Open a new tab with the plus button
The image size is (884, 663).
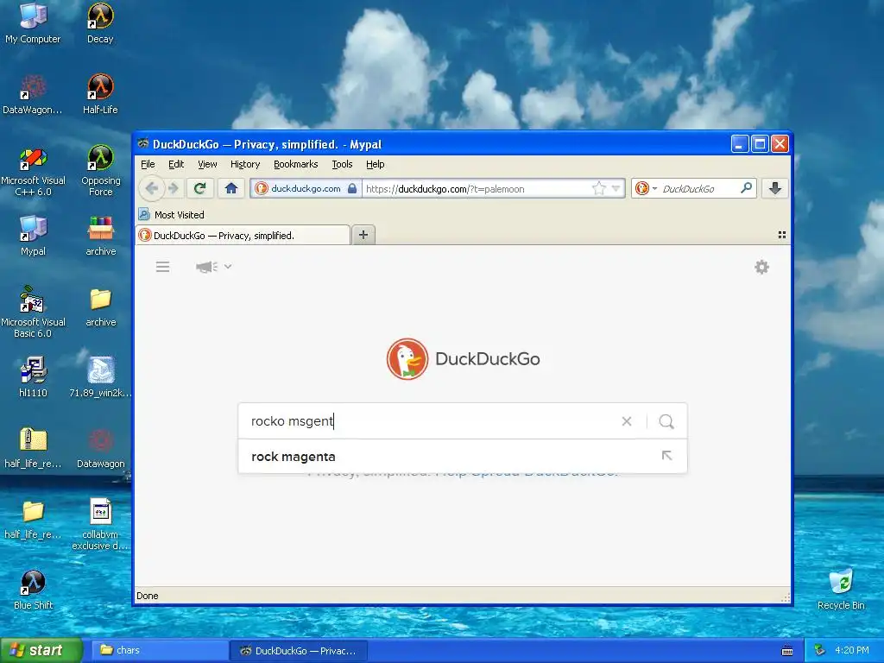coord(363,235)
